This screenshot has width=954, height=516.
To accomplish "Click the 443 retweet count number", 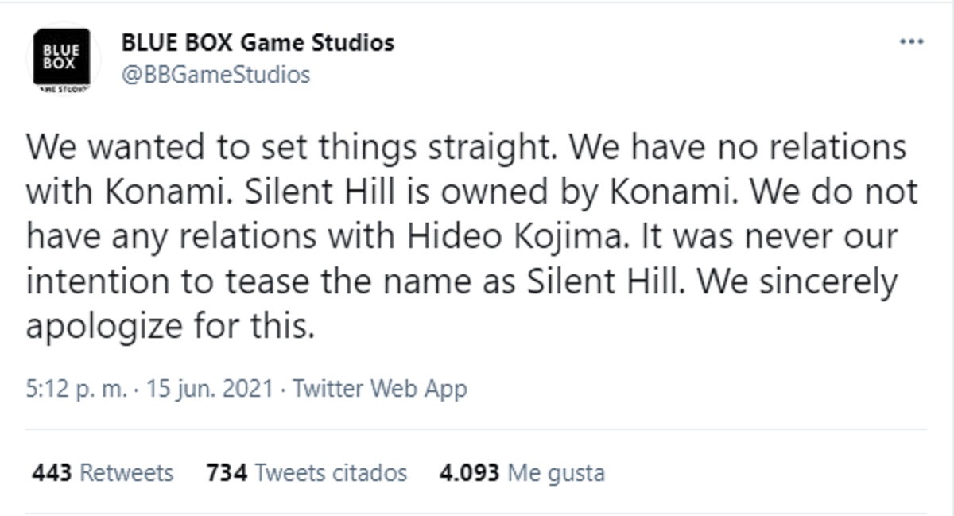I will point(52,473).
